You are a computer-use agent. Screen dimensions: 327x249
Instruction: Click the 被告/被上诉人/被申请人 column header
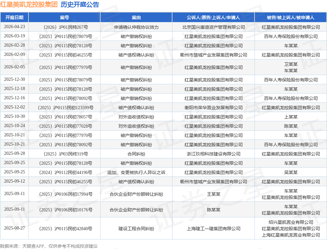[291, 18]
